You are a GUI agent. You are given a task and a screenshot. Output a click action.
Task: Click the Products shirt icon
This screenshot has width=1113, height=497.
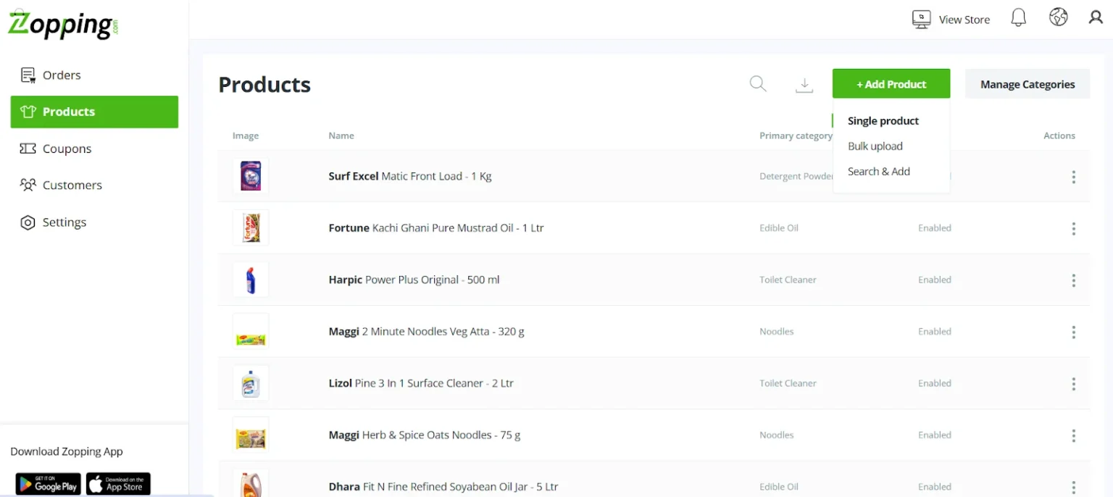pyautogui.click(x=28, y=112)
